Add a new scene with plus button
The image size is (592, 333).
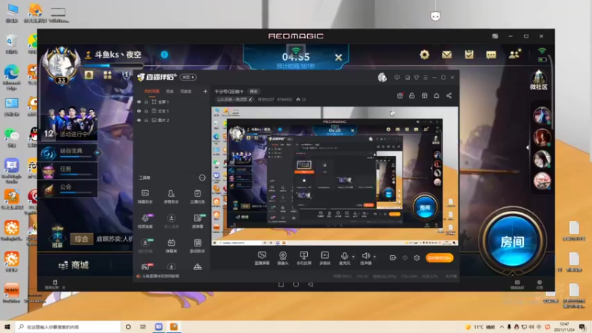[205, 91]
